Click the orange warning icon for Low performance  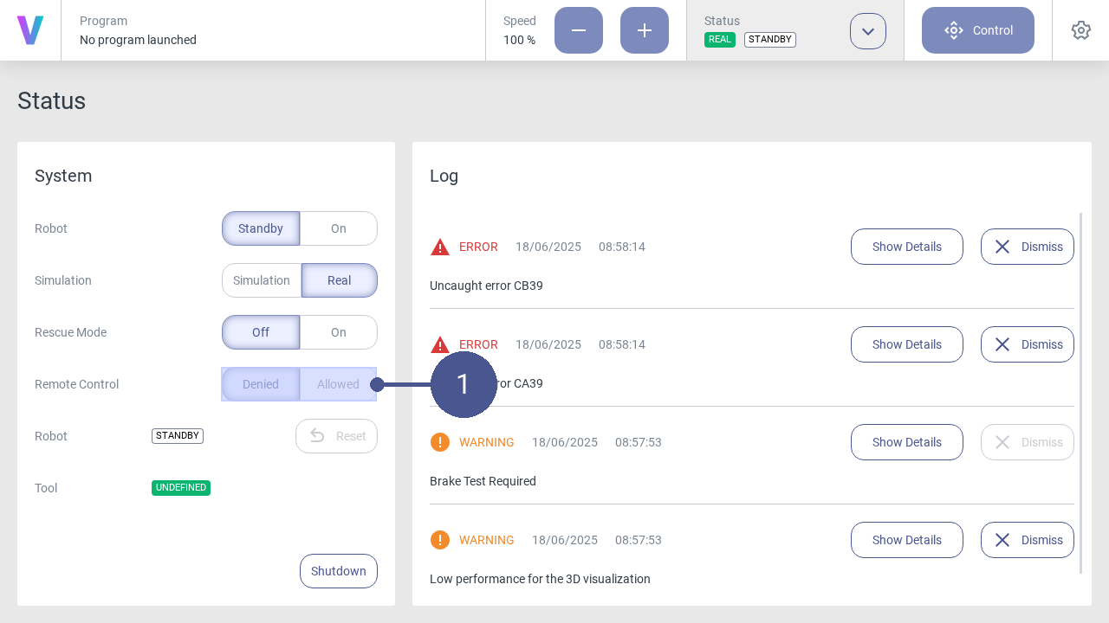pos(440,540)
